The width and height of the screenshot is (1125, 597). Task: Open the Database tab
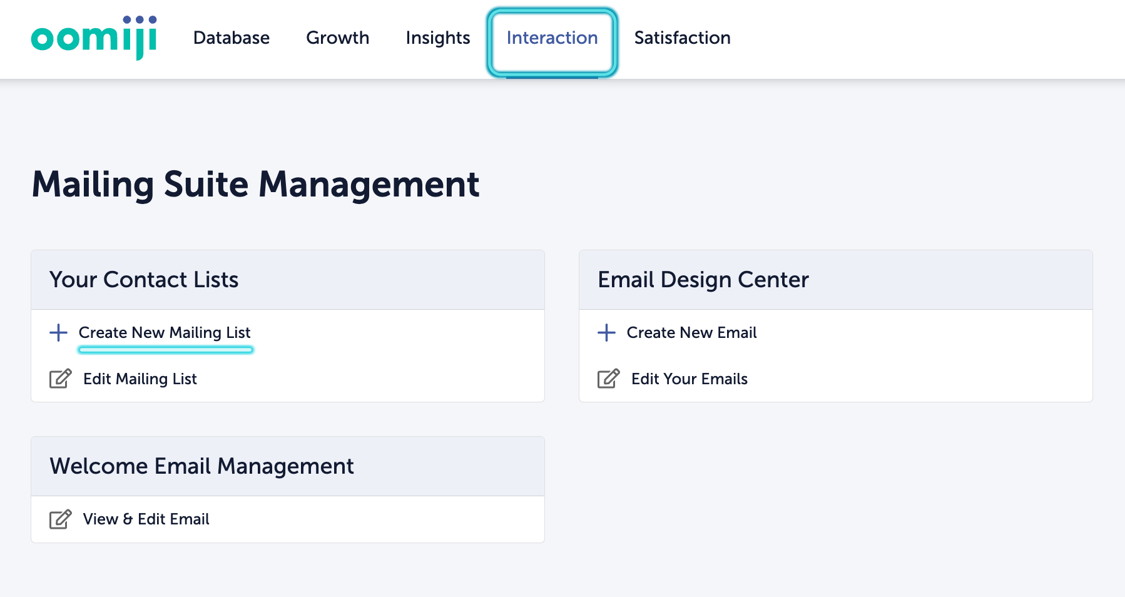[232, 38]
